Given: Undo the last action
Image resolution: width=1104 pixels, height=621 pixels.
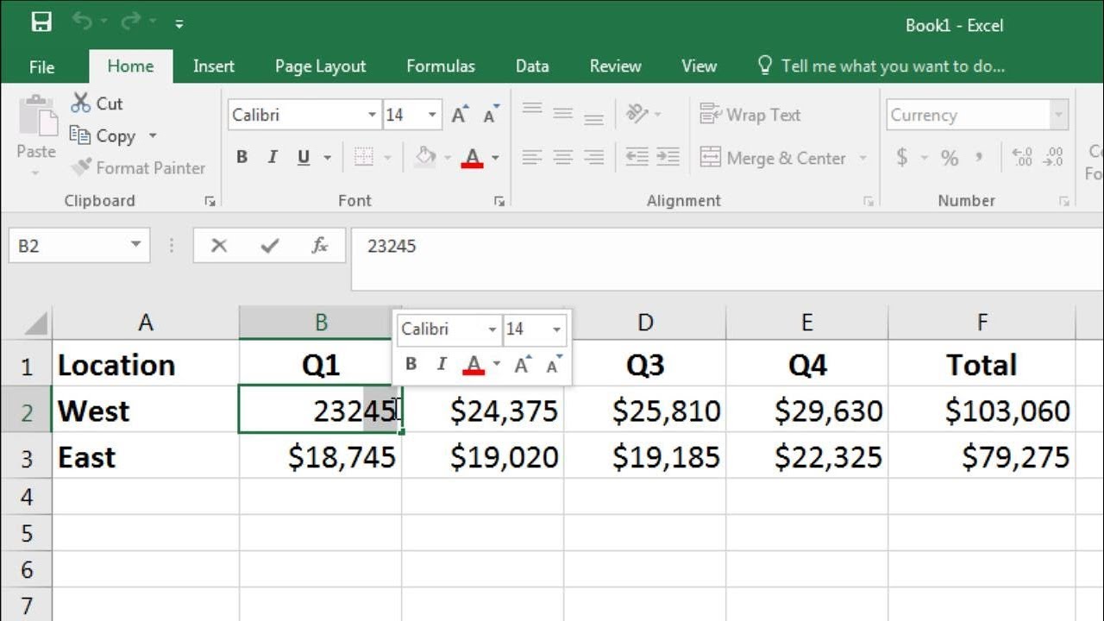Looking at the screenshot, I should (x=83, y=22).
